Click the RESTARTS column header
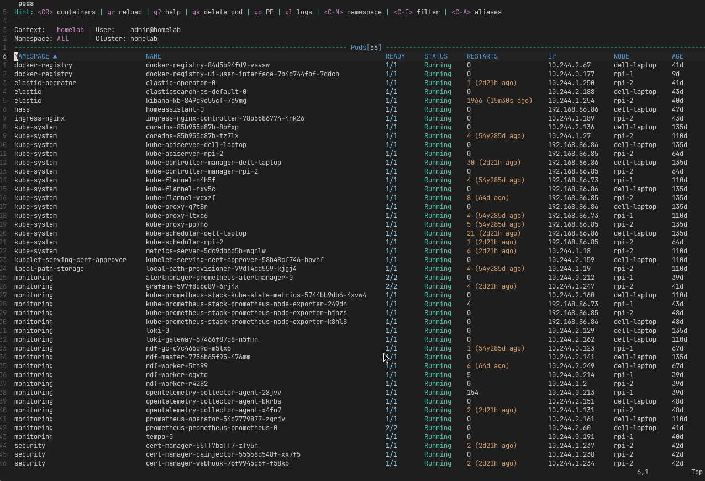705x481 pixels. pos(482,56)
